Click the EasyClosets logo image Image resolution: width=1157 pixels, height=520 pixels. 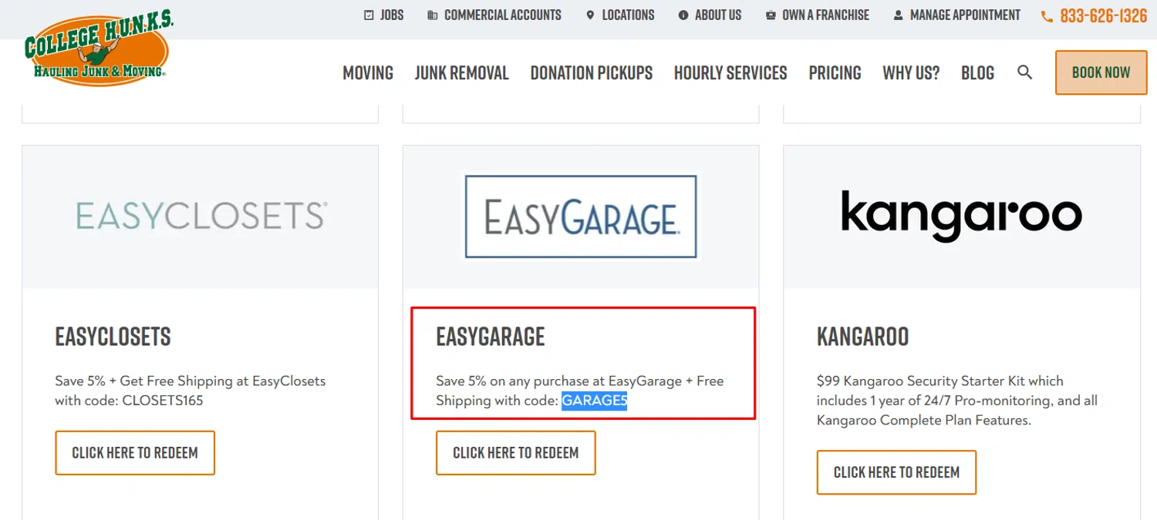pyautogui.click(x=201, y=216)
